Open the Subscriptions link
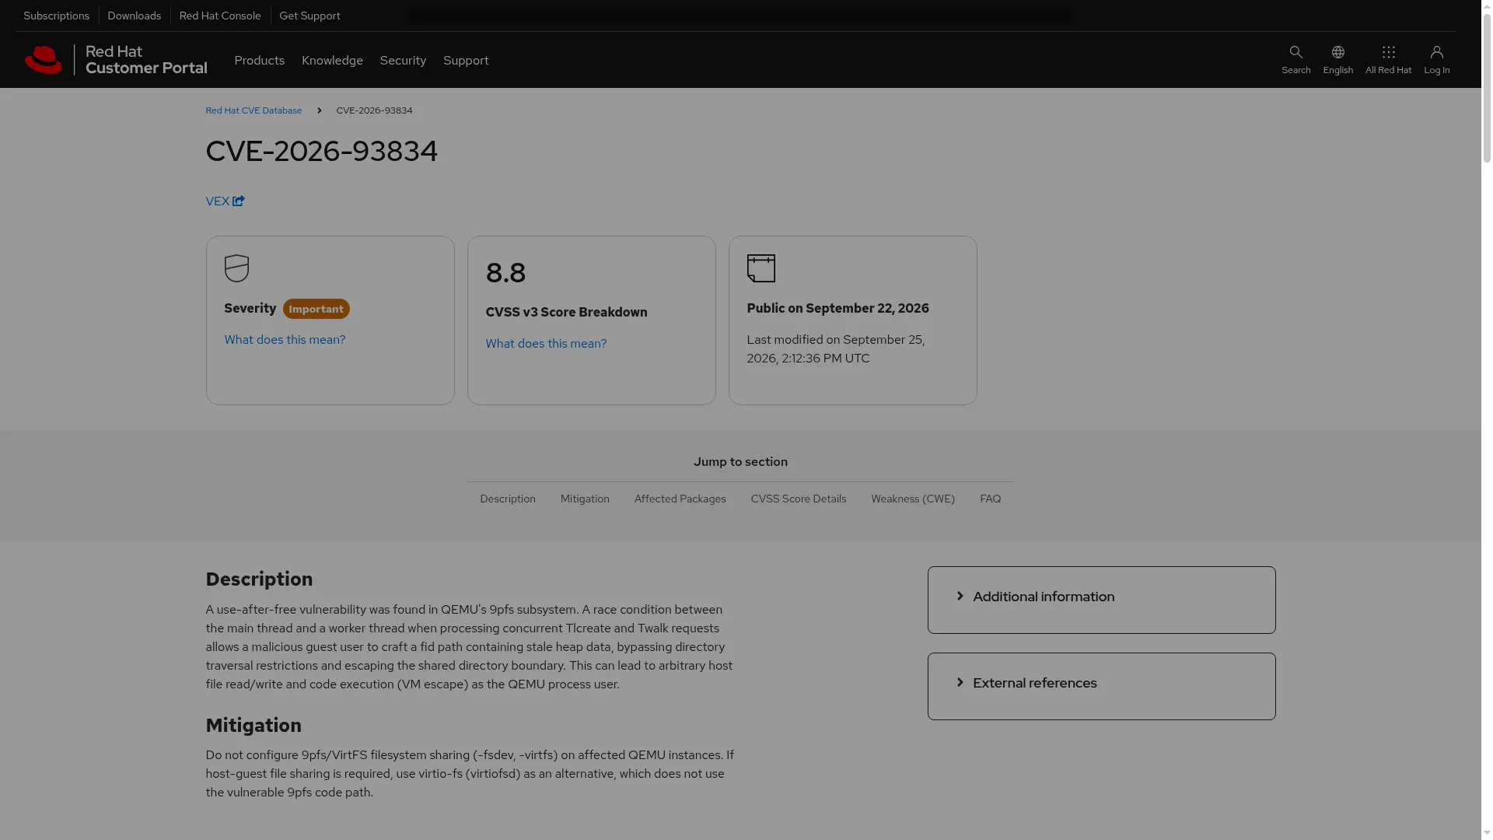 [56, 16]
